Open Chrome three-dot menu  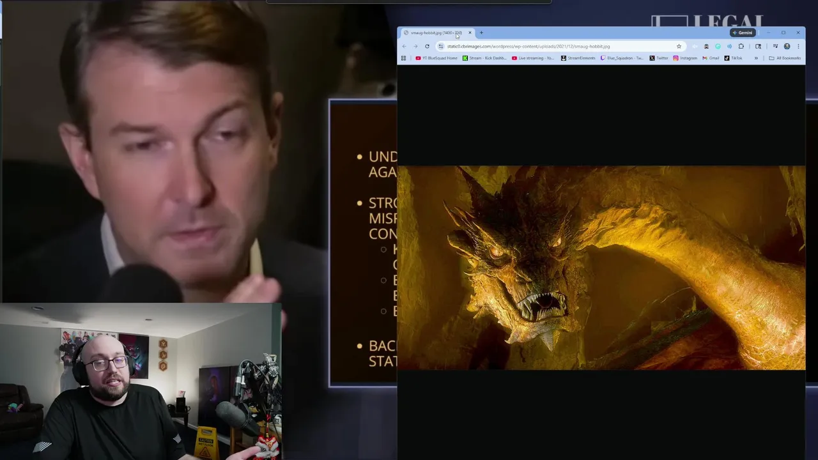click(x=798, y=46)
